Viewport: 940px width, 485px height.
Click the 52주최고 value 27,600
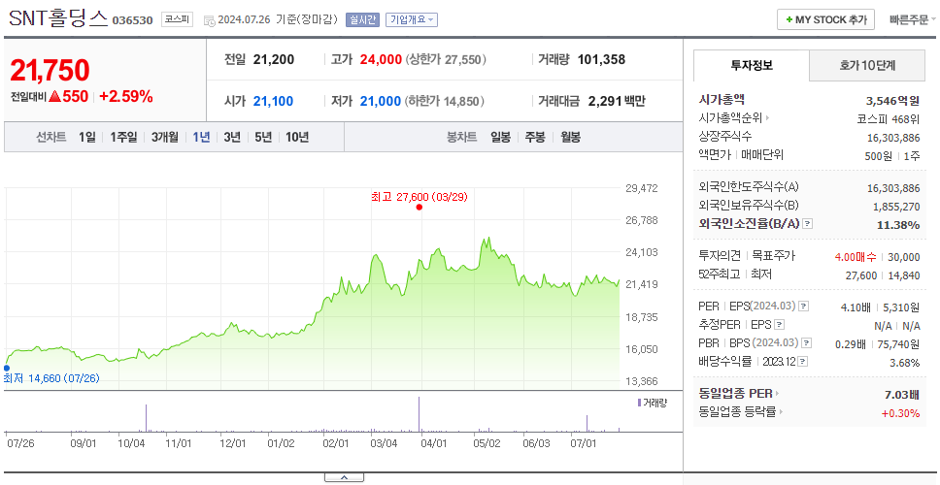click(x=861, y=275)
